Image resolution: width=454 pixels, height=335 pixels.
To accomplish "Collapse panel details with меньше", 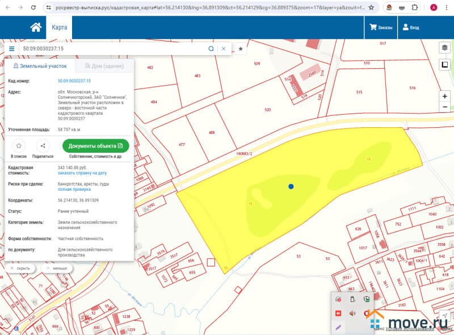I will [x=57, y=268].
